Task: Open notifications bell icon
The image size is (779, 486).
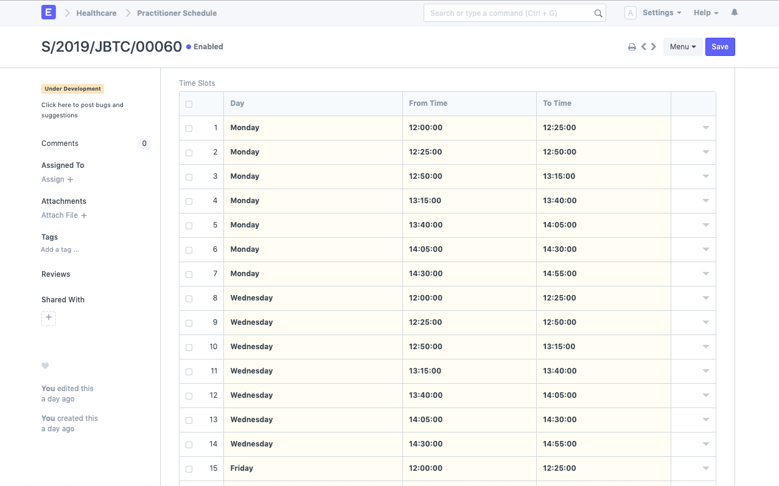Action: (x=735, y=13)
